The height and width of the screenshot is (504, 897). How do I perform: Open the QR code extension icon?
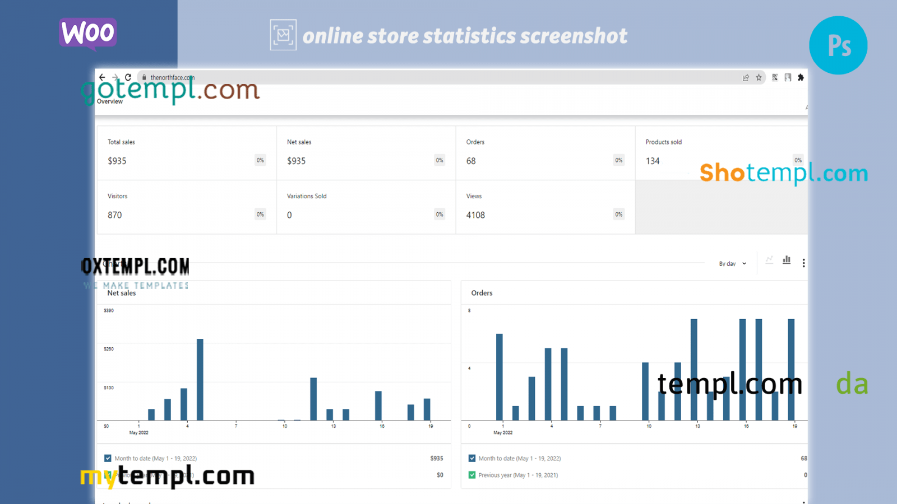pyautogui.click(x=775, y=78)
